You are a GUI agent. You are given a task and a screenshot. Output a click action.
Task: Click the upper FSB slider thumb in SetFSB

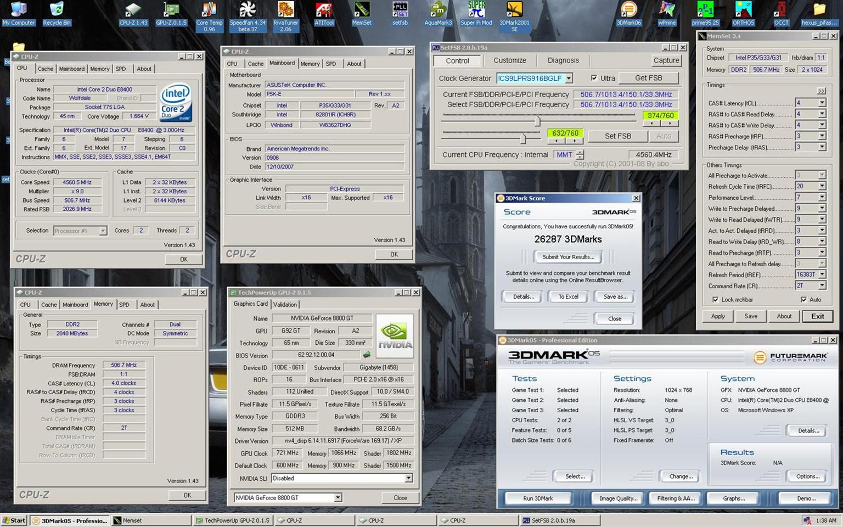point(538,121)
